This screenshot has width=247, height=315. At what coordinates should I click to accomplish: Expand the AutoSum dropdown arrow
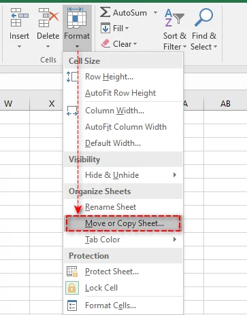coord(156,12)
